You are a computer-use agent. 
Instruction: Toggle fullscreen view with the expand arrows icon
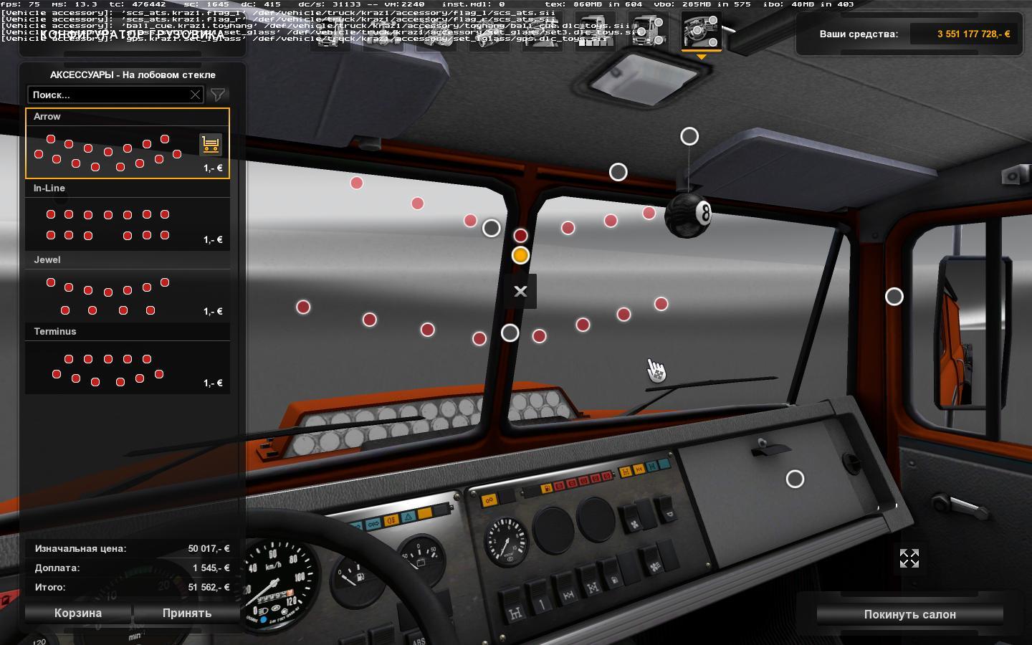tap(909, 558)
